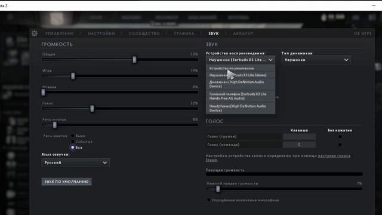The image size is (382, 215).
Task: Click the Голос (команда) key binding G field
Action: tap(299, 145)
